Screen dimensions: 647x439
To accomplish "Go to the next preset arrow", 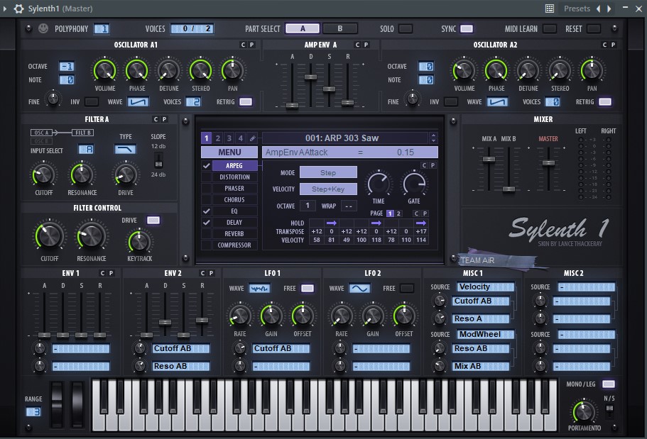I will pos(609,9).
